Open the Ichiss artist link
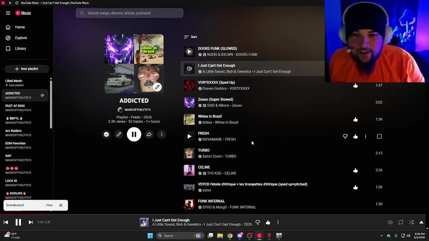 (207, 123)
